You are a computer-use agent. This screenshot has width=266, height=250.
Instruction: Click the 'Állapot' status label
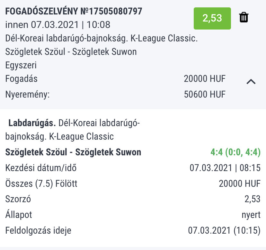click(x=19, y=215)
